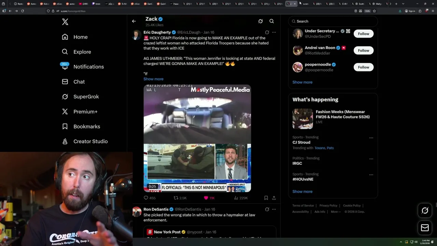Follow Andrei van Roon
The height and width of the screenshot is (246, 437).
[x=363, y=51]
